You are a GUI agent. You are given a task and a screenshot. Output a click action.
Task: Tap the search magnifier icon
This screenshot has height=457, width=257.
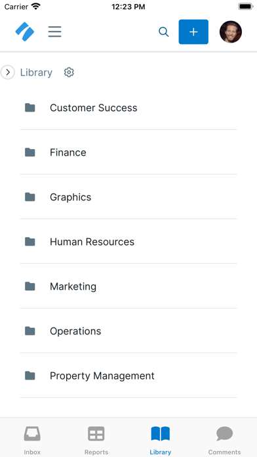[164, 32]
